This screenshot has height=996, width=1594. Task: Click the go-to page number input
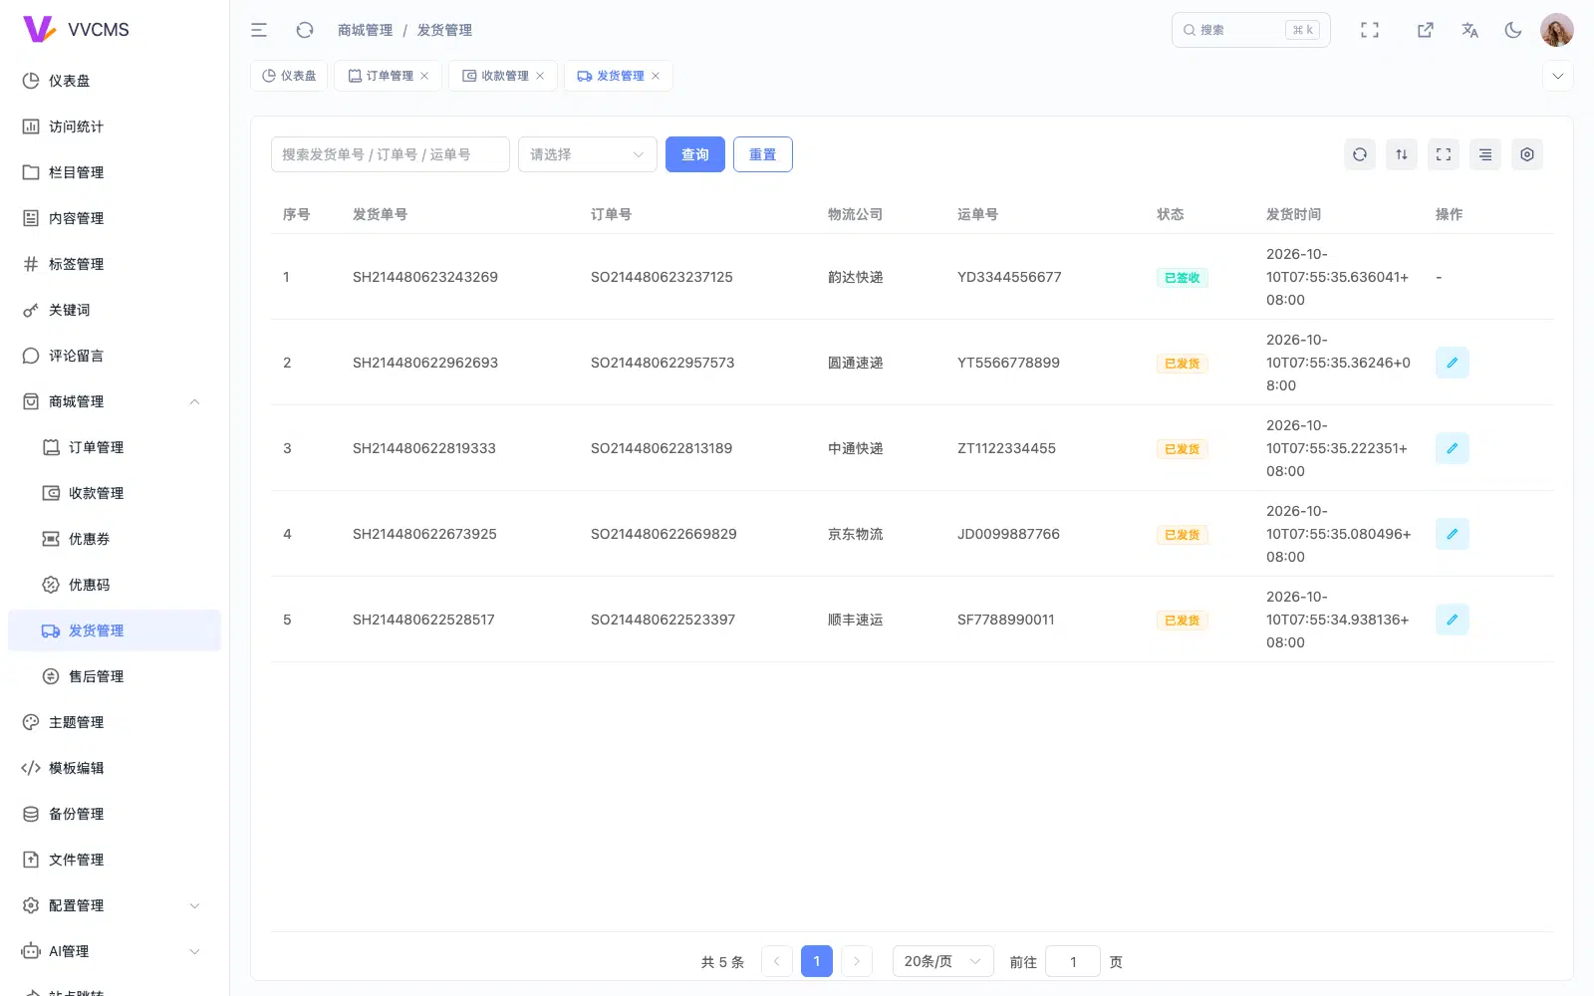coord(1073,961)
